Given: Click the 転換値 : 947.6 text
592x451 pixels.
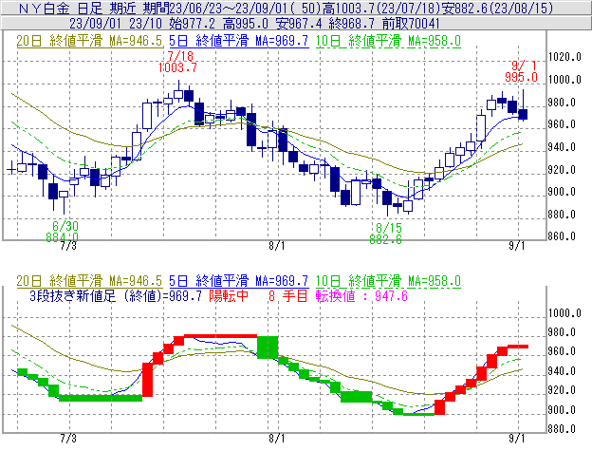Looking at the screenshot, I should (x=361, y=295).
